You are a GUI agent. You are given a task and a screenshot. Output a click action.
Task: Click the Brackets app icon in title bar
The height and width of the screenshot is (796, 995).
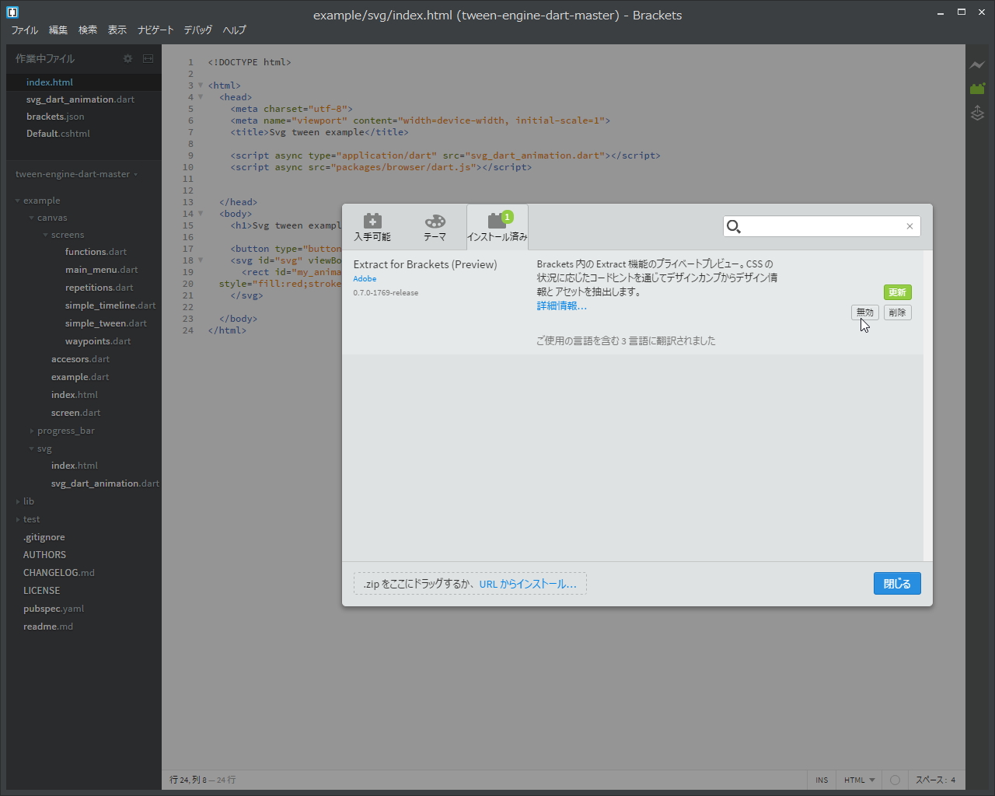(x=12, y=12)
